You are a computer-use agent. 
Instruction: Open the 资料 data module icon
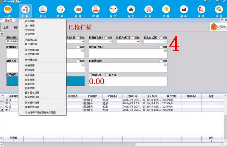[166, 11]
